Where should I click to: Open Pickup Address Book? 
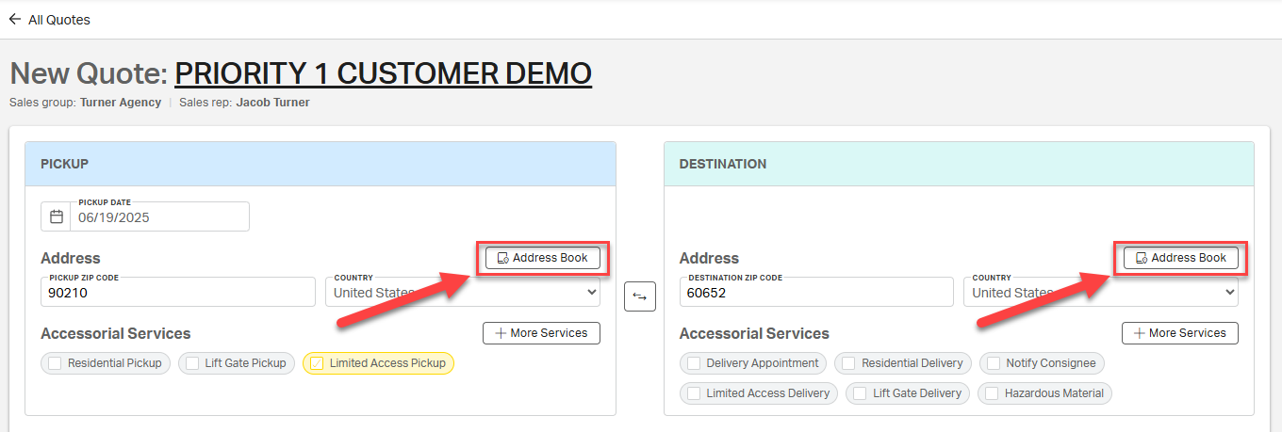coord(543,258)
